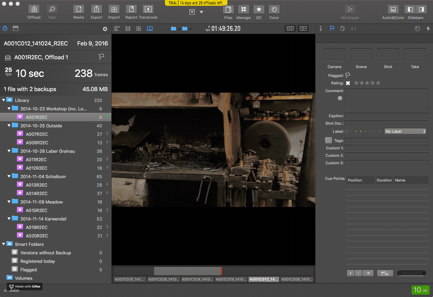Switch to the Color view
Viewport: 433px width, 297px height.
(x=274, y=9)
